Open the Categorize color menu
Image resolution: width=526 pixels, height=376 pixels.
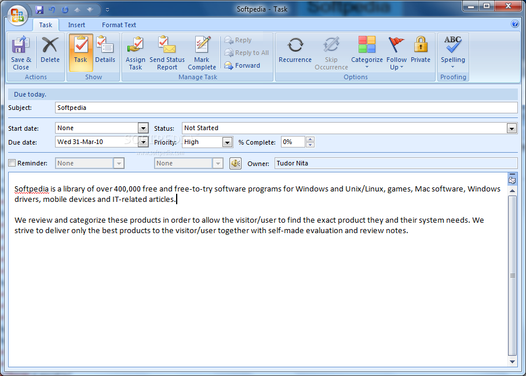(367, 52)
